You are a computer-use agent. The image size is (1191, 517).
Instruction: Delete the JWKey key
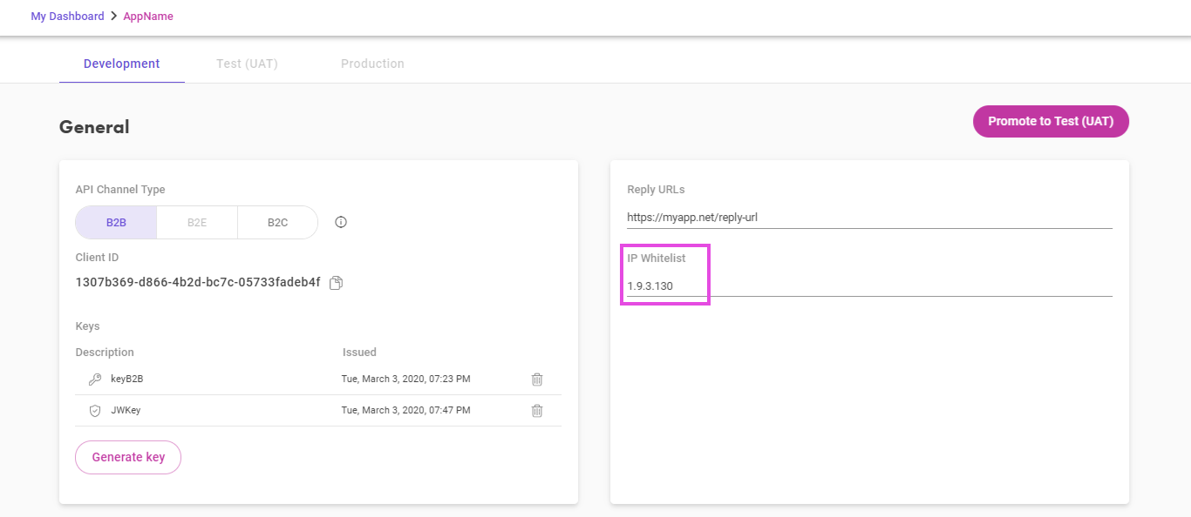[x=537, y=411]
